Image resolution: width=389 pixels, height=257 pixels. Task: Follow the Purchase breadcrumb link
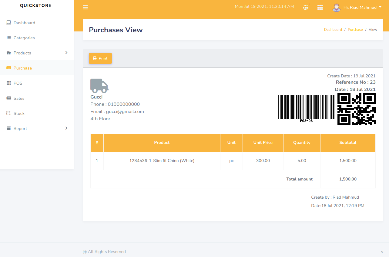click(355, 30)
